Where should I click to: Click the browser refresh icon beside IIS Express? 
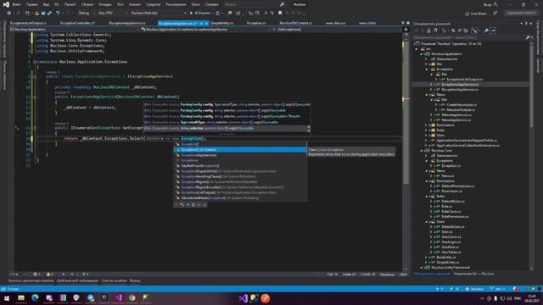(x=218, y=14)
